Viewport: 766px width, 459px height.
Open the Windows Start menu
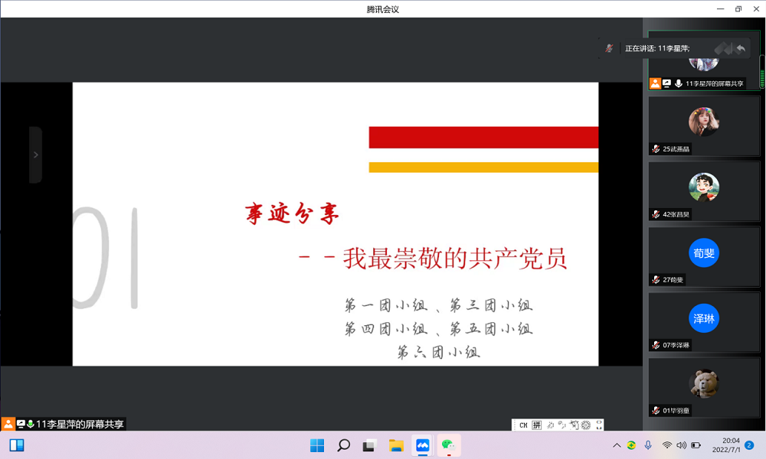tap(317, 445)
